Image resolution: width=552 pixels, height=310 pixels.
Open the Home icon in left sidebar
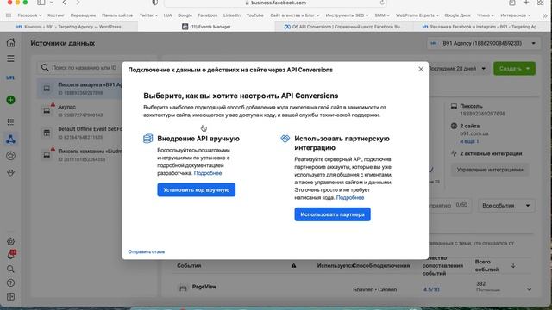tap(10, 42)
